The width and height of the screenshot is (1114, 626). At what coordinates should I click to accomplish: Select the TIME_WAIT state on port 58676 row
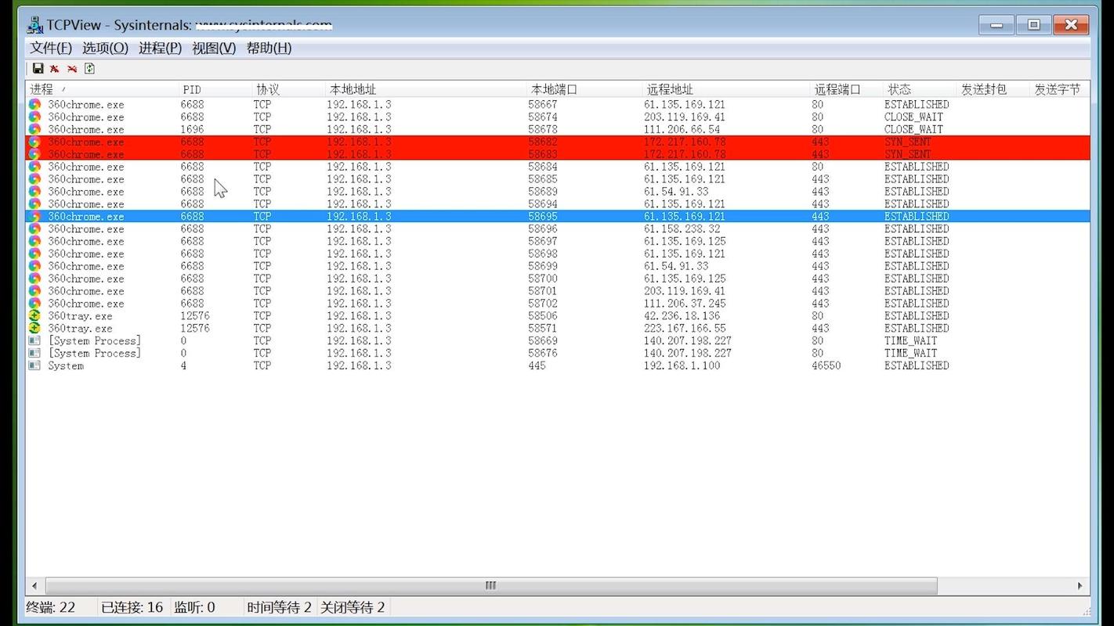pyautogui.click(x=911, y=354)
